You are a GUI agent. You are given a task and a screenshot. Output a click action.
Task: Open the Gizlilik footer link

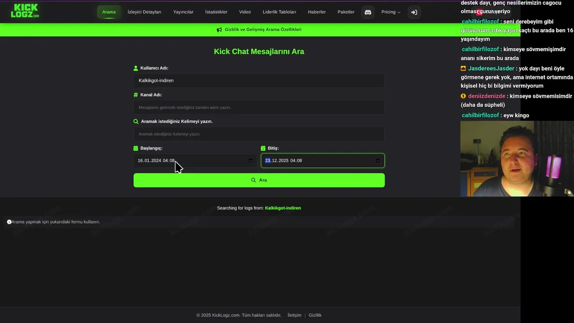pos(315,315)
